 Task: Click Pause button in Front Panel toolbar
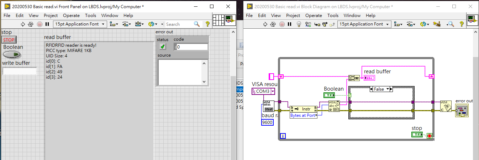(47, 24)
